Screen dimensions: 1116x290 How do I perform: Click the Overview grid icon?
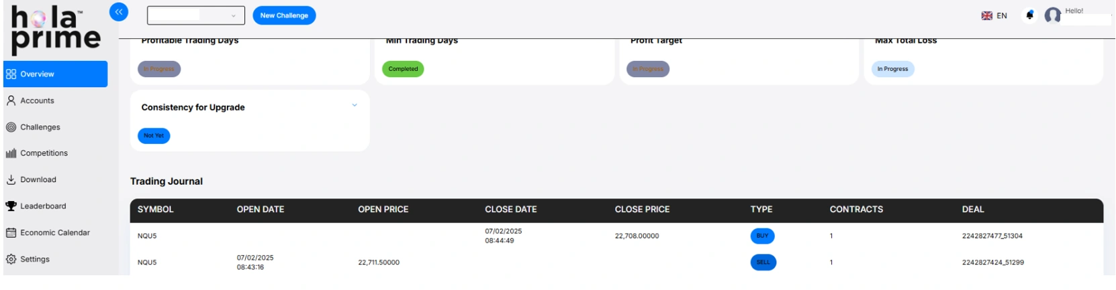11,74
